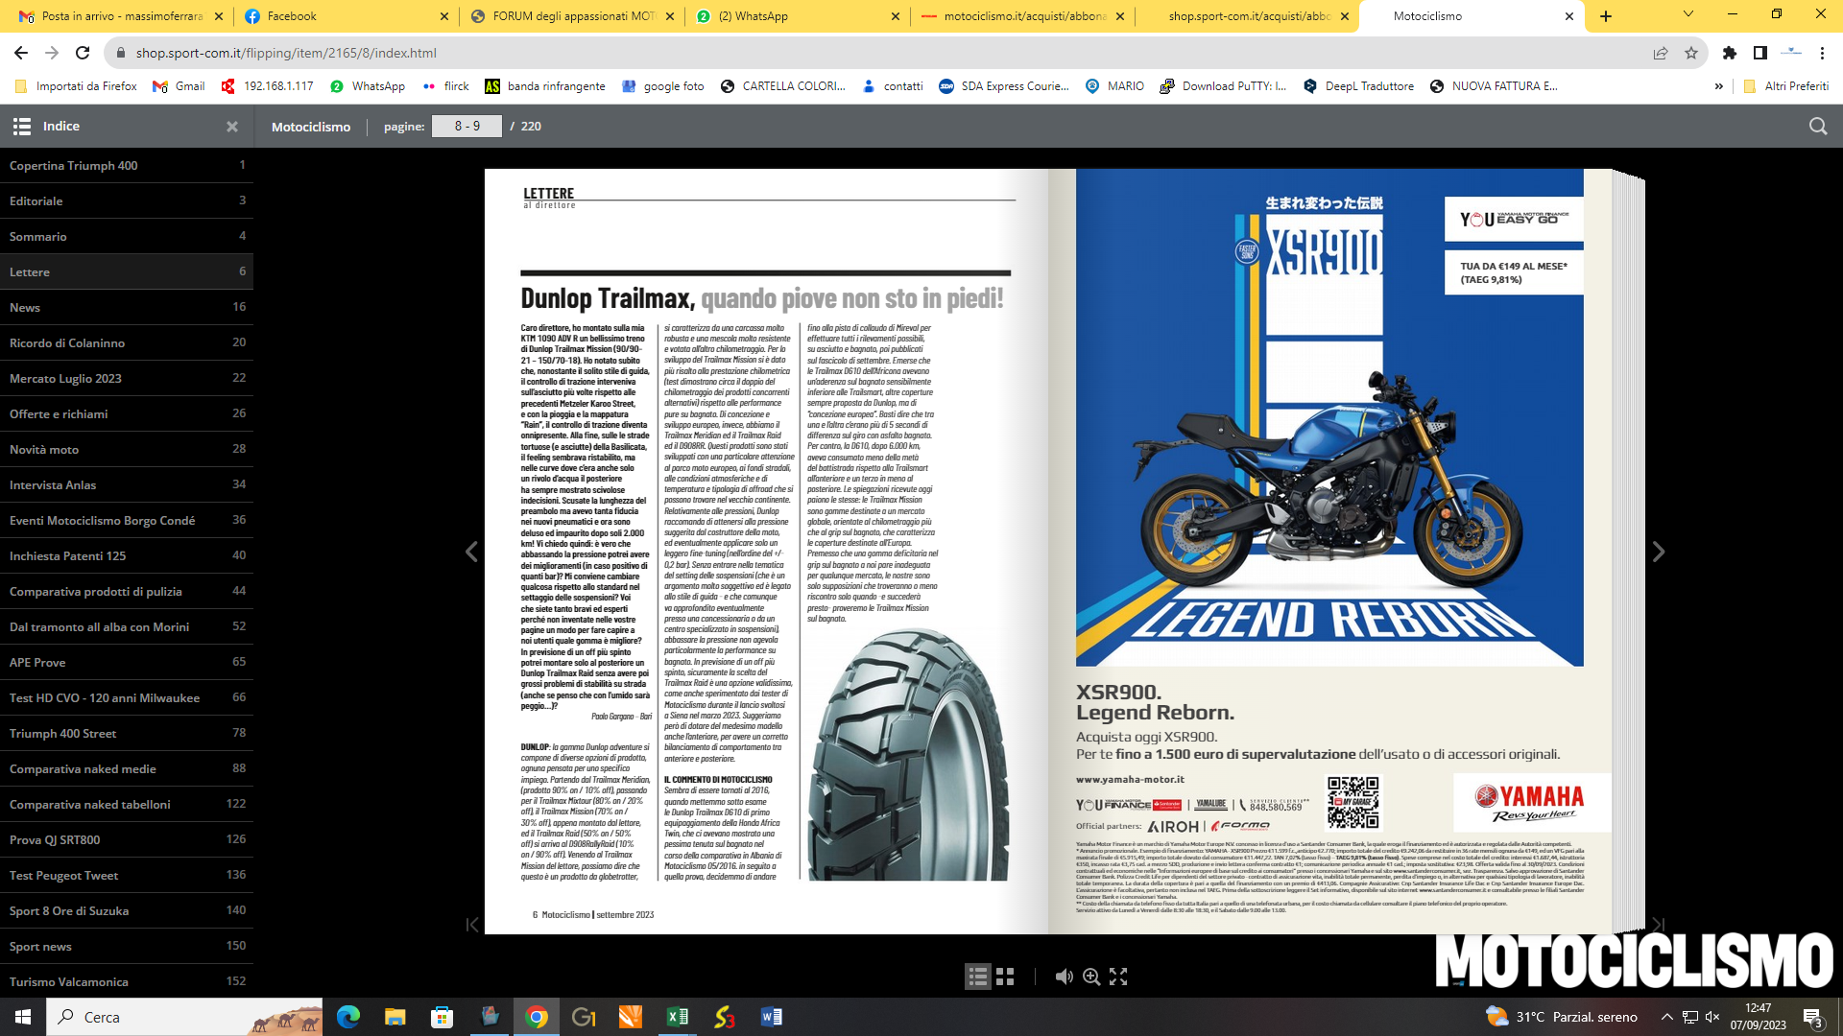Screen dimensions: 1843x1036
Task: Open Ricordo di Colaninno entry
Action: (127, 342)
